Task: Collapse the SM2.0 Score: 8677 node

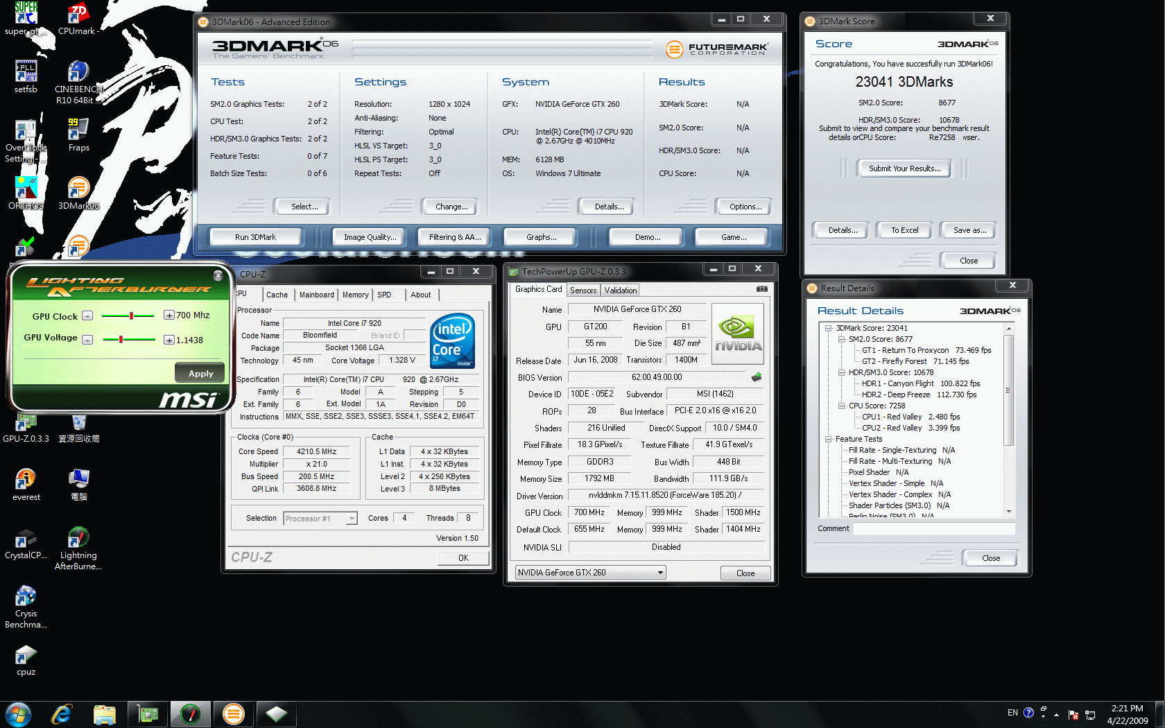Action: tap(841, 339)
